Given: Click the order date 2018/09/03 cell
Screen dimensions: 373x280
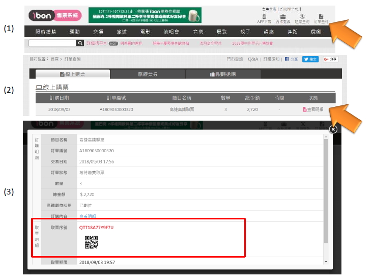Looking at the screenshot, I should [59, 109].
